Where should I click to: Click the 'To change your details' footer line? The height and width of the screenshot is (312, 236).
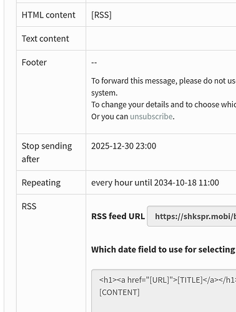tap(164, 105)
